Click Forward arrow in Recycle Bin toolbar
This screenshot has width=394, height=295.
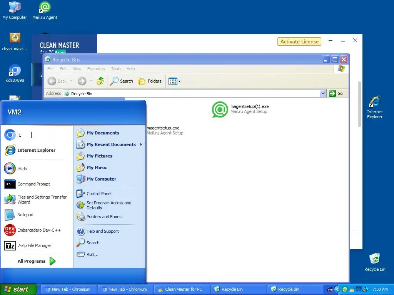pyautogui.click(x=82, y=81)
